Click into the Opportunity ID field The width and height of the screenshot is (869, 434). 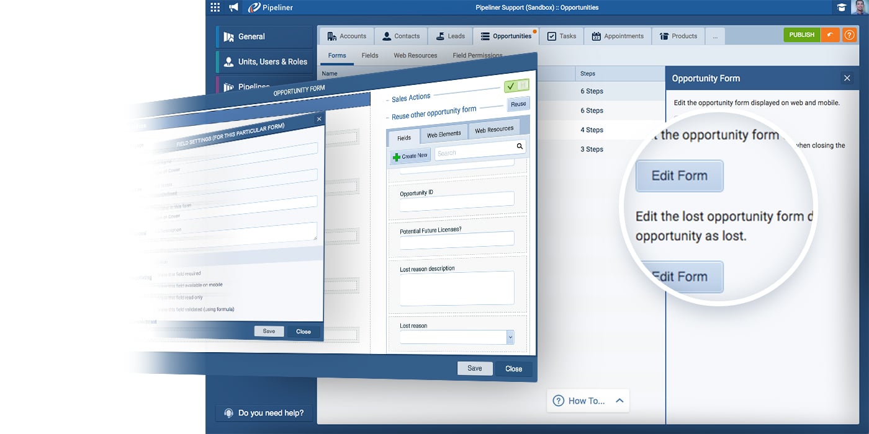457,199
